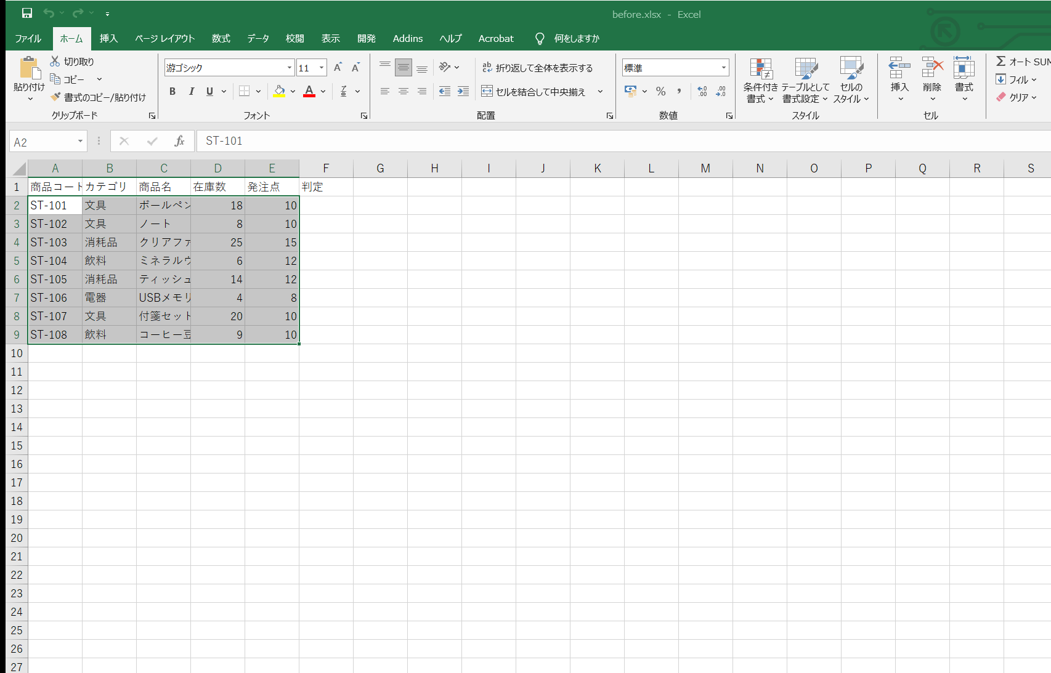Viewport: 1051px width, 673px height.
Task: Toggle italic formatting
Action: pyautogui.click(x=191, y=91)
